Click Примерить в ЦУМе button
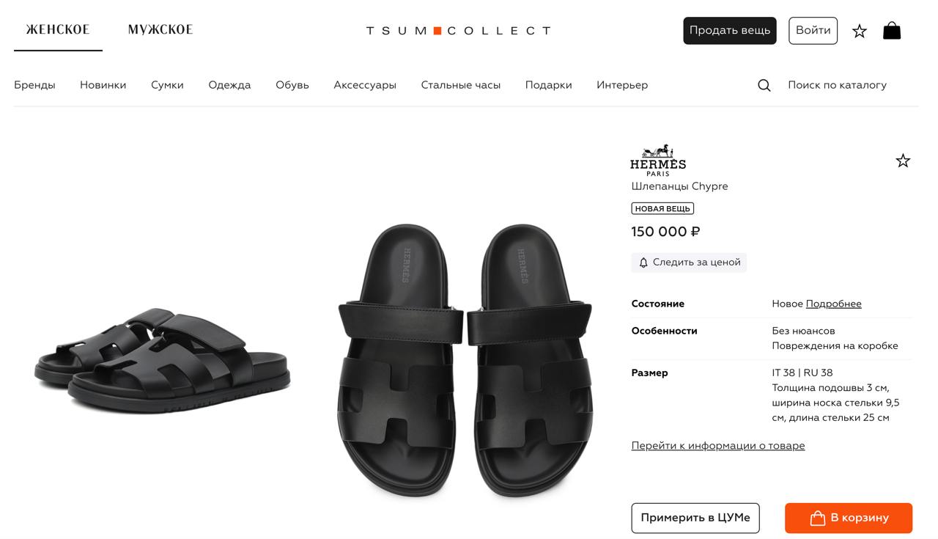938x539 pixels. click(x=695, y=518)
